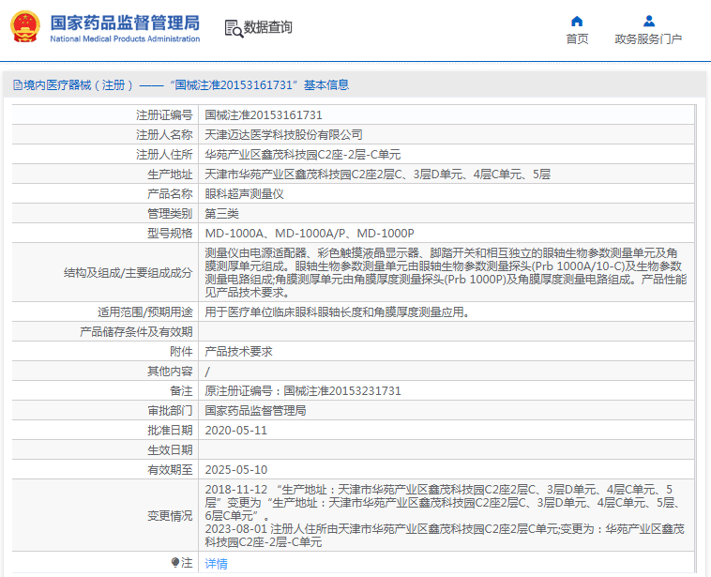This screenshot has height=577, width=711.
Task: Click the 审批部门 row label
Action: coord(170,411)
